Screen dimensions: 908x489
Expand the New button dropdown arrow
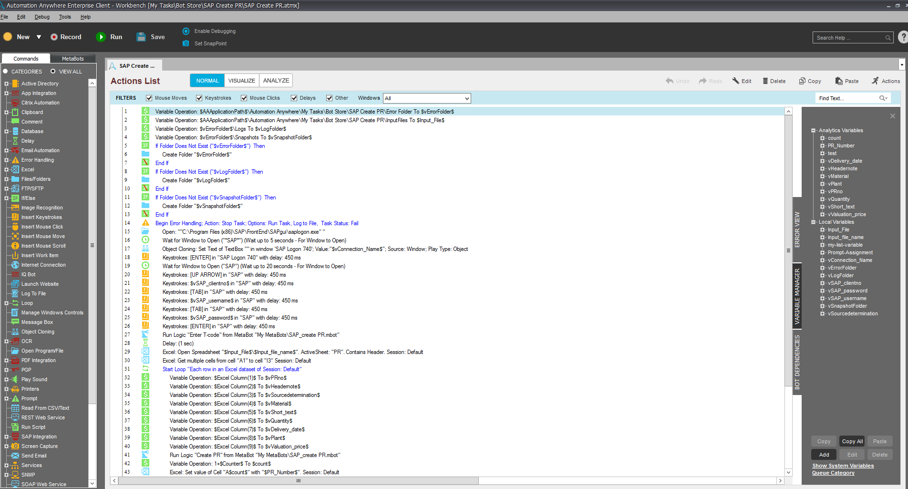39,37
